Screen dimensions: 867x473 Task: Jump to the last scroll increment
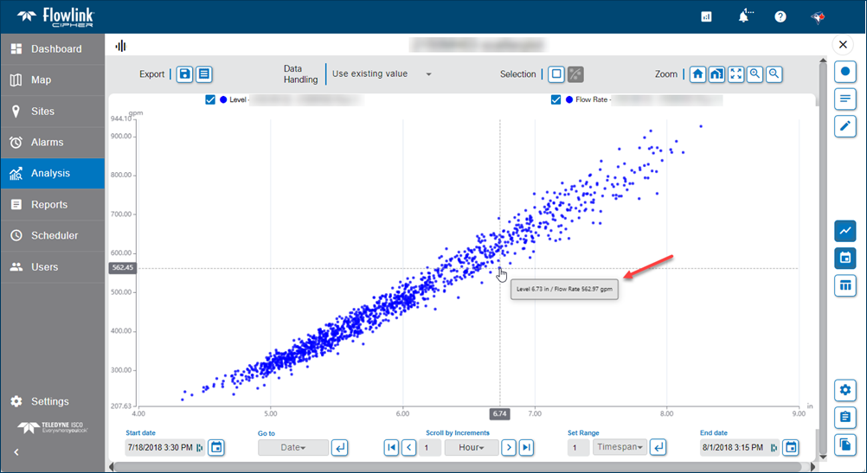coord(526,447)
